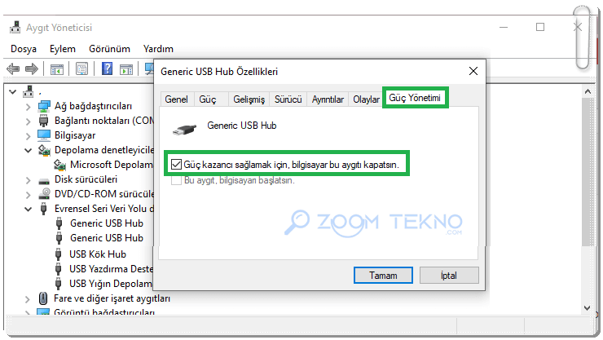
Task: Click the Tamam button
Action: (x=383, y=276)
